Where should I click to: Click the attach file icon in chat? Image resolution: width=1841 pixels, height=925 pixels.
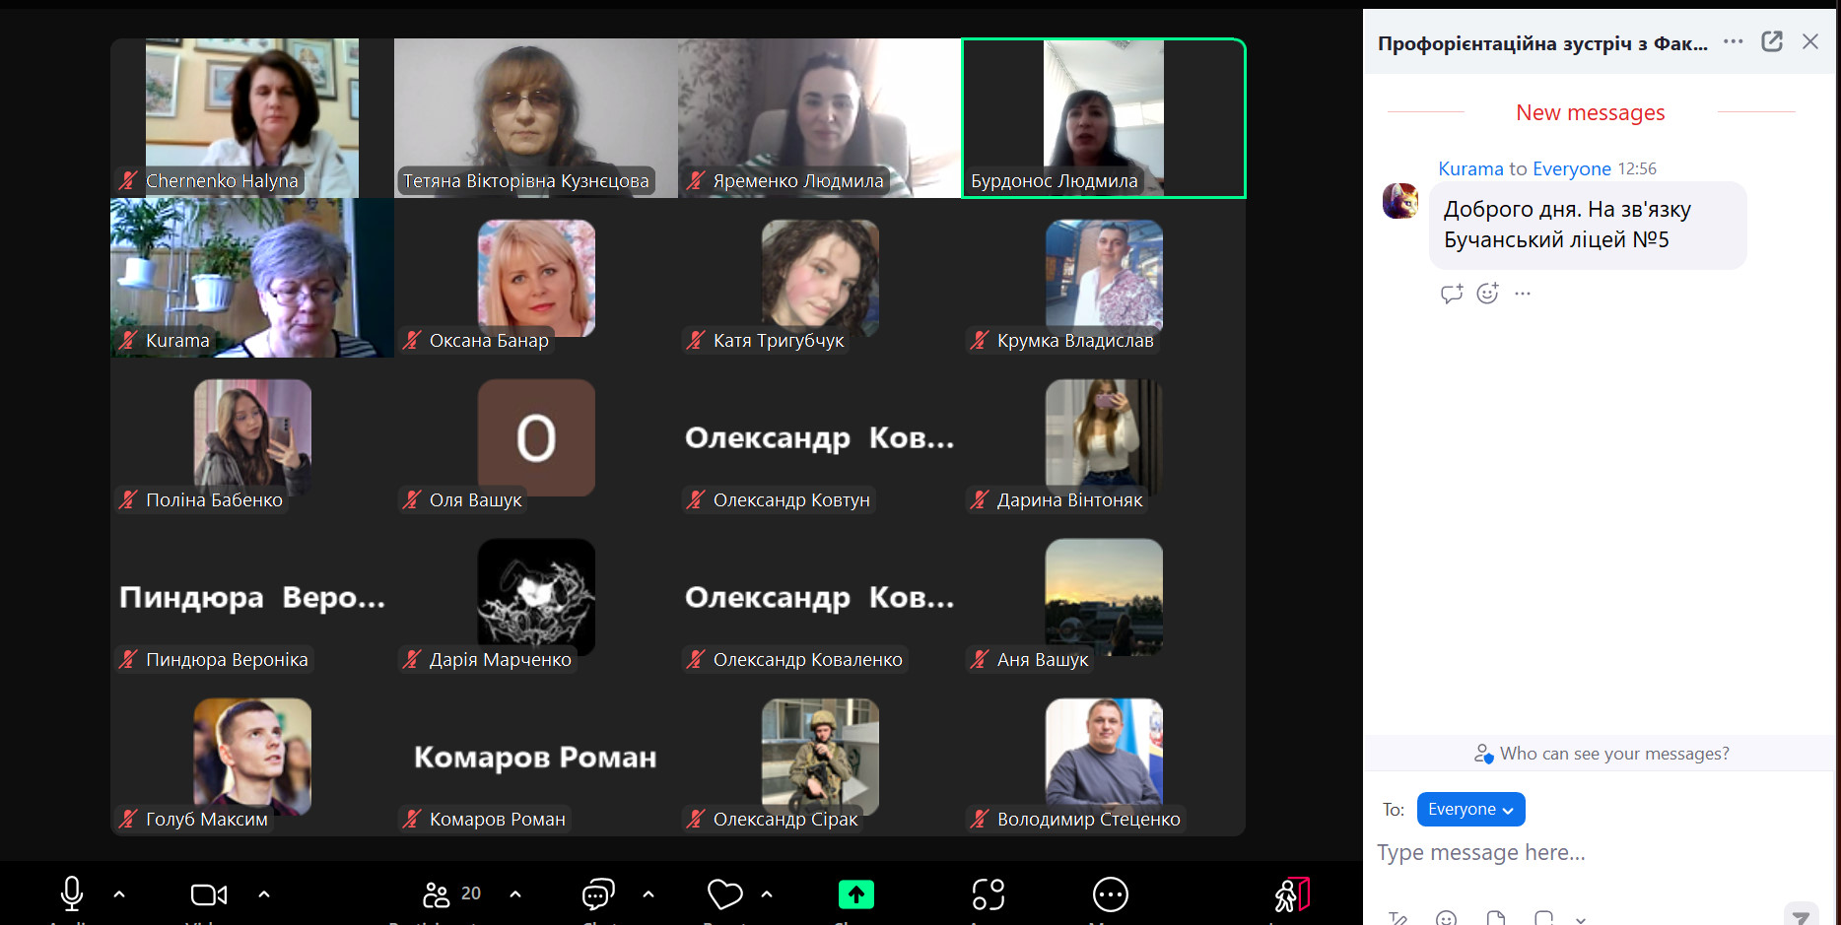click(x=1495, y=918)
